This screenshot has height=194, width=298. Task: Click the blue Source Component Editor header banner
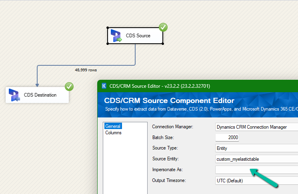click(x=200, y=104)
